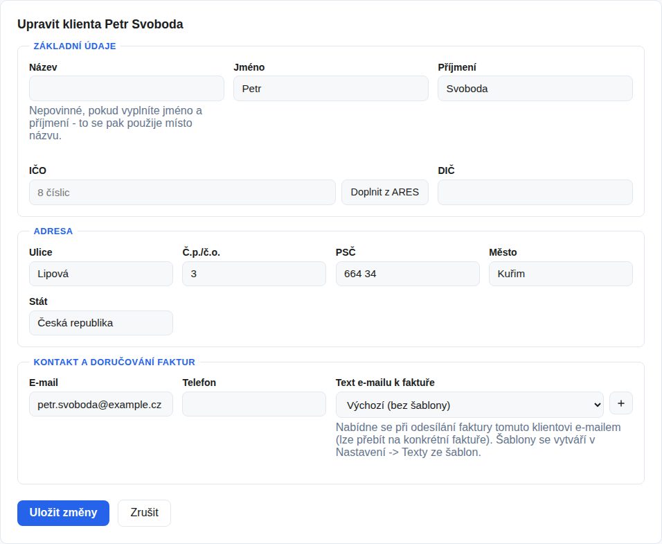The width and height of the screenshot is (662, 544).
Task: Click the PSČ field label
Action: (346, 252)
